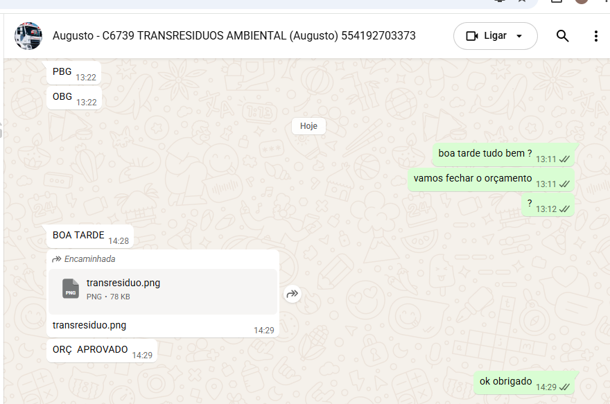Expand the Ligar dropdown arrow
The height and width of the screenshot is (404, 610).
click(519, 36)
